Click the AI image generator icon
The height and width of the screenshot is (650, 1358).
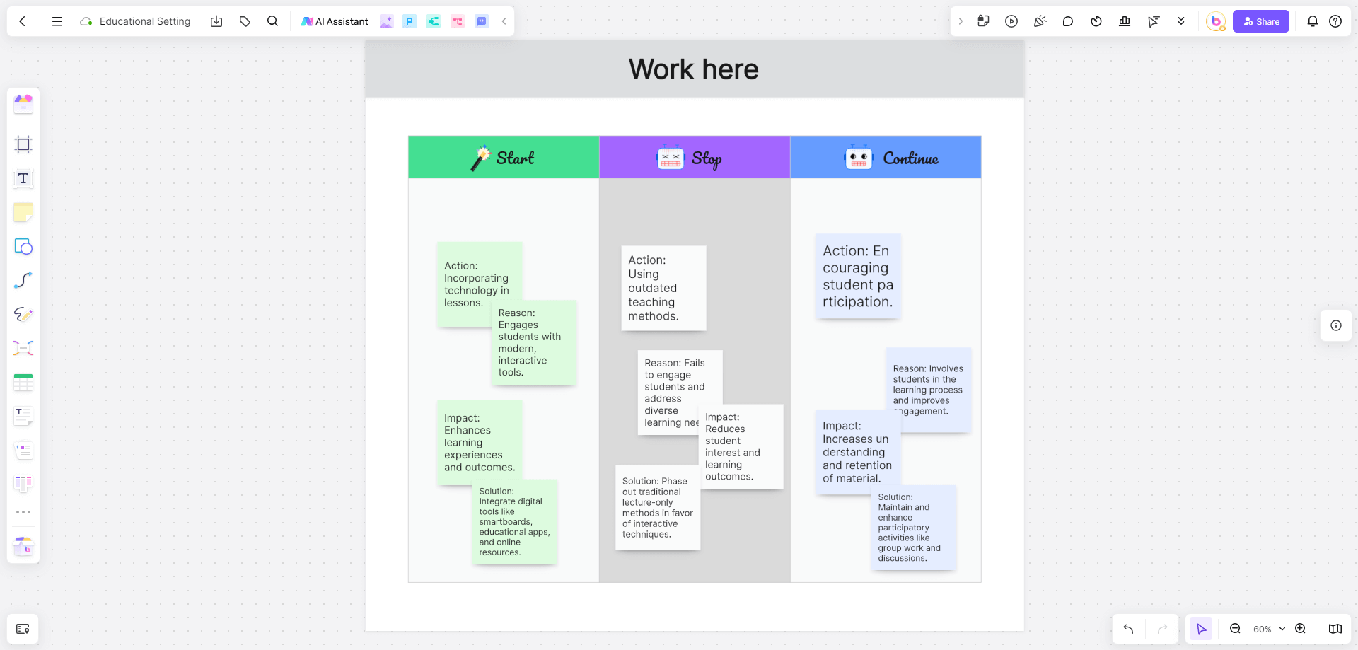386,21
